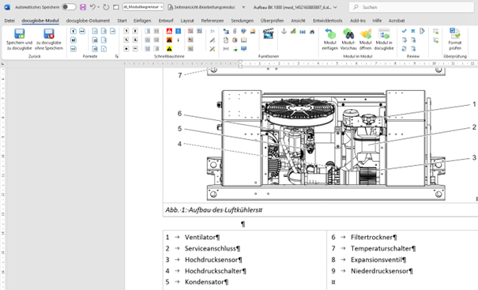Click the anchor icon in Funktionen
This screenshot has width=478, height=290.
pyautogui.click(x=284, y=31)
